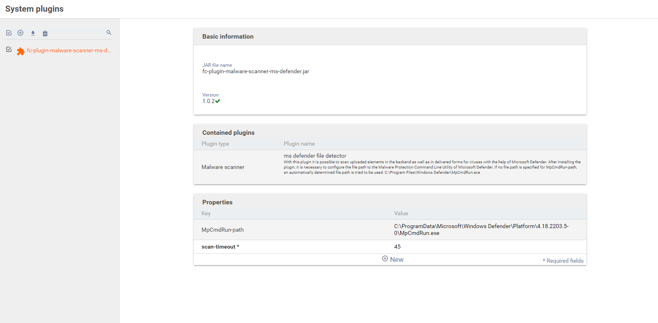Click the green version checkmark icon
Screen dimensions: 658x323
[x=218, y=101]
